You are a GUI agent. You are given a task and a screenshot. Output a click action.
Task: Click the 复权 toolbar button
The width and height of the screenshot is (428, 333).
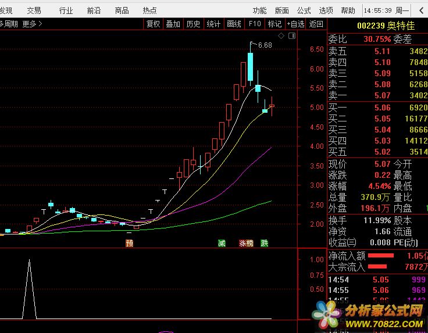tap(153, 24)
